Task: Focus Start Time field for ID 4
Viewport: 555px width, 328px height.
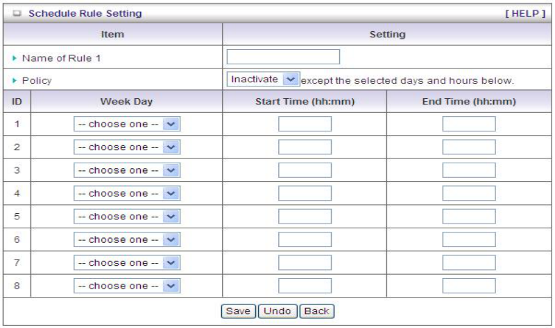Action: click(305, 193)
